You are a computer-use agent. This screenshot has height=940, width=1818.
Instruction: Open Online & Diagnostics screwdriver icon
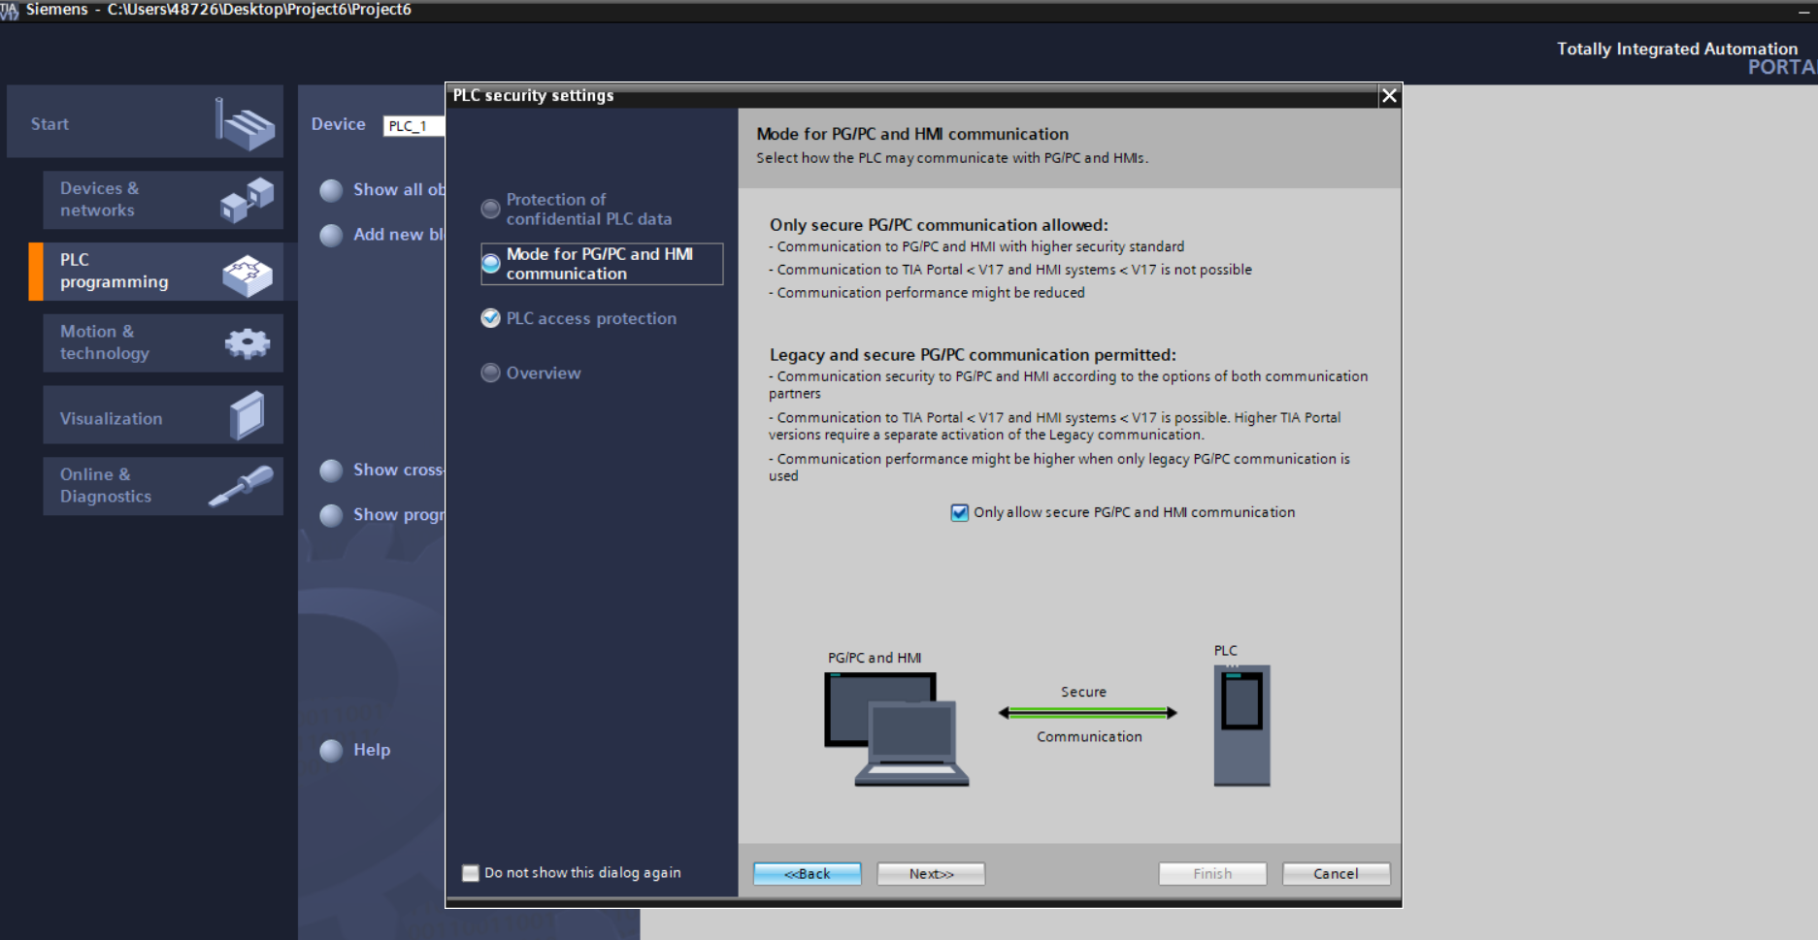241,485
